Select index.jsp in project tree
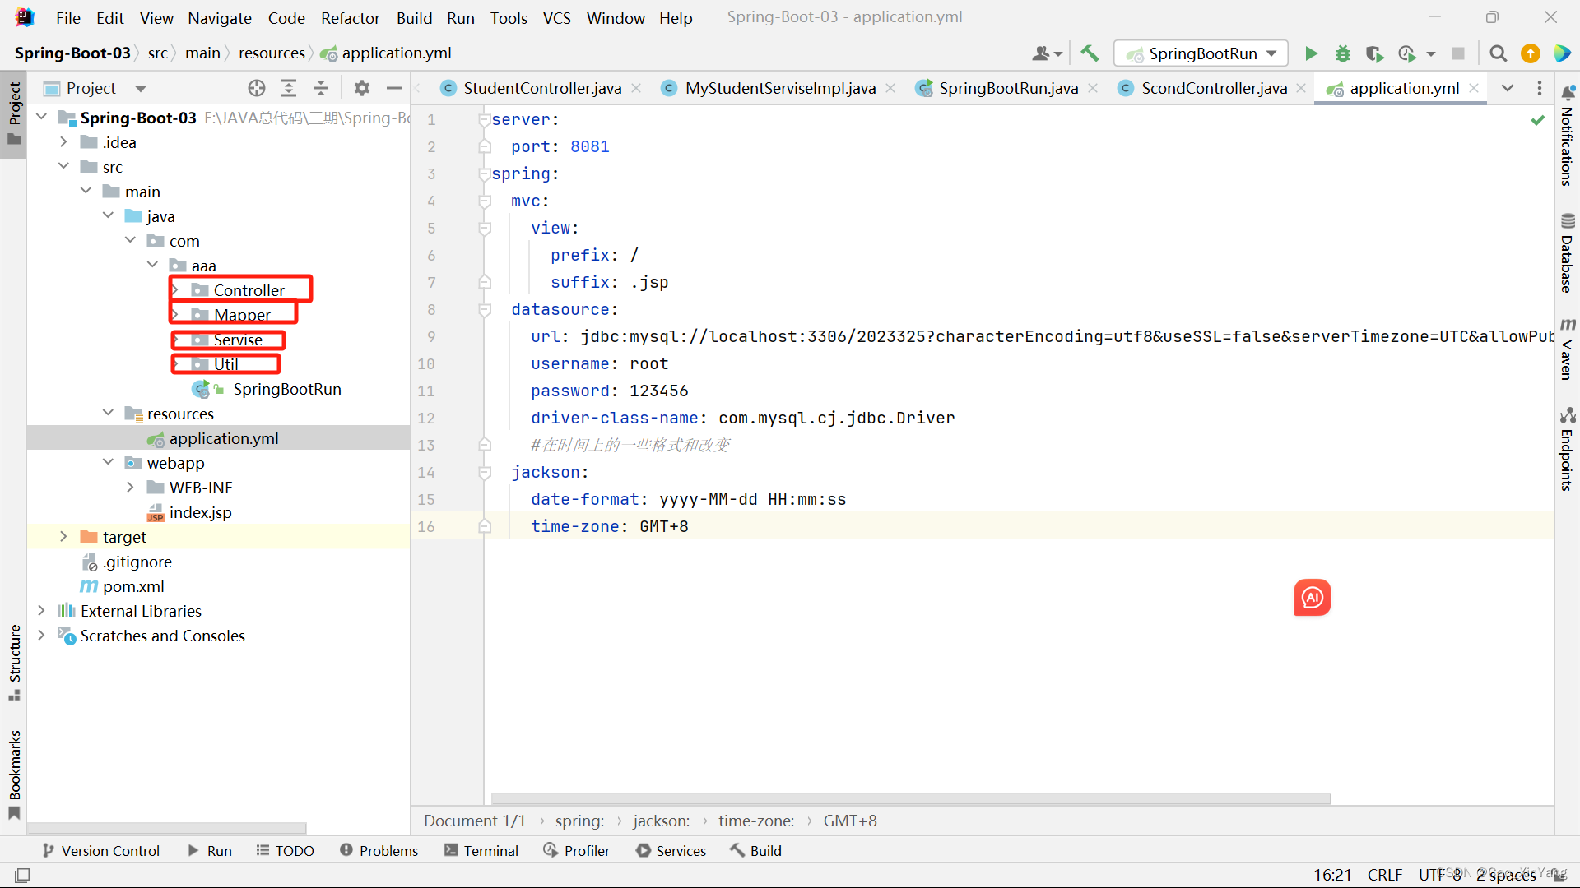The height and width of the screenshot is (888, 1580). click(200, 512)
